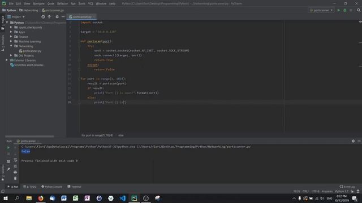Open Visual Studio Code from the taskbar
Screen dimensions: 362x203
pos(123,198)
